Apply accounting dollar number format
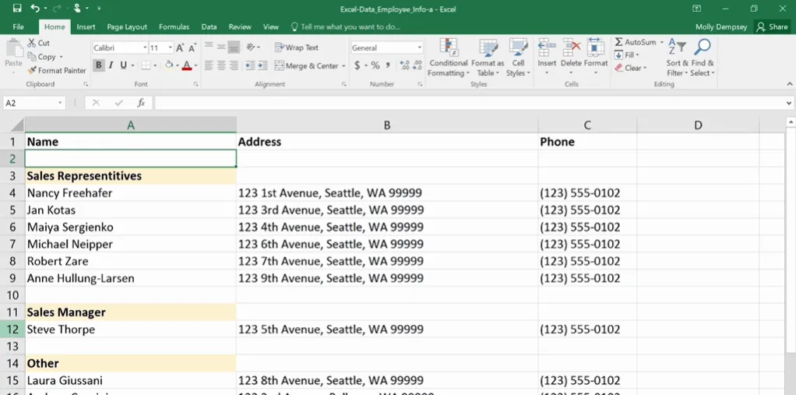Screen dimensions: 796x395 click(x=357, y=65)
